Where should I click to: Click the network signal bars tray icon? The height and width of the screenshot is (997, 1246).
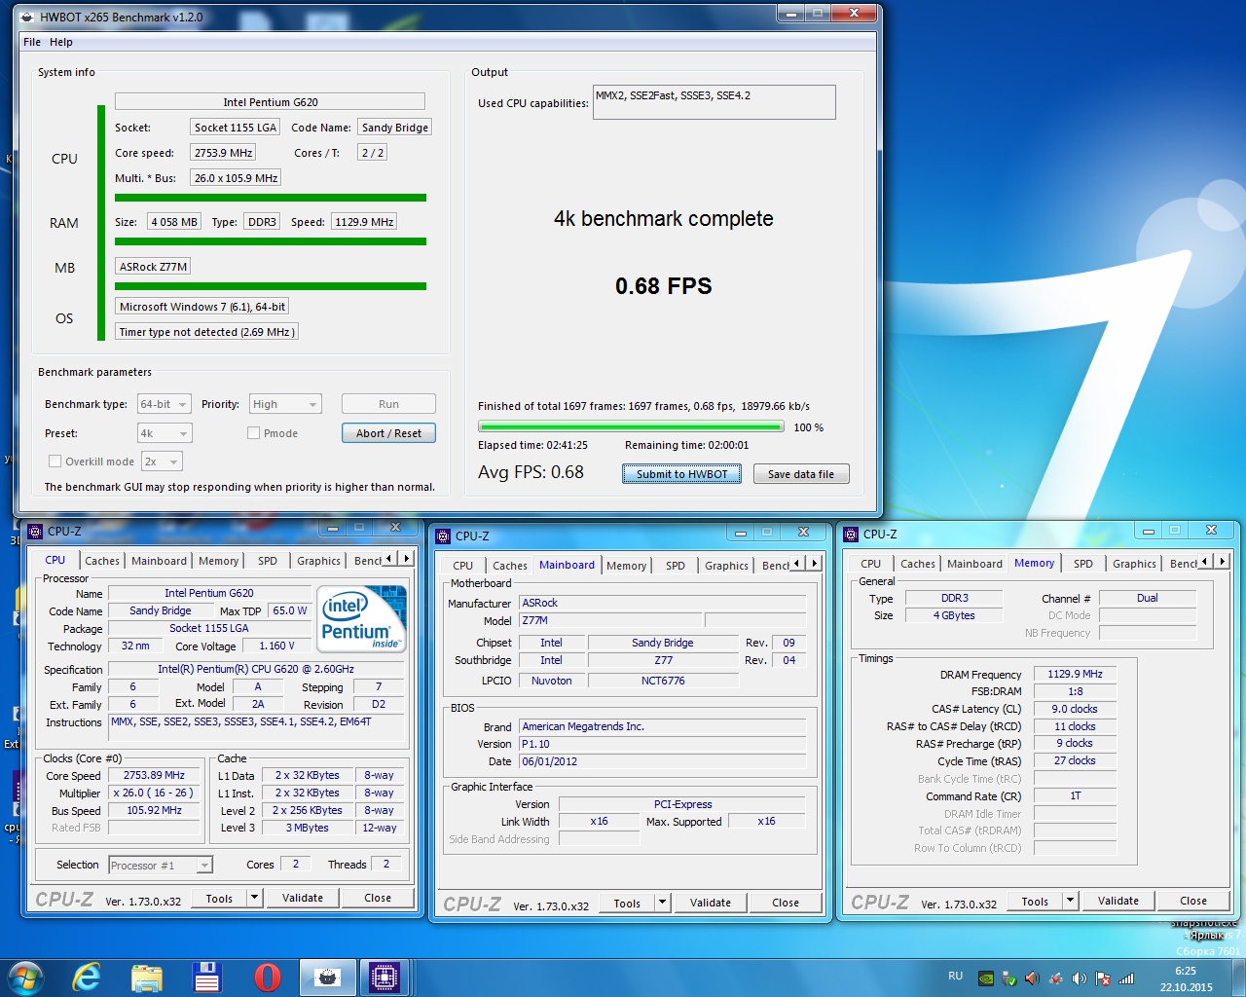[1126, 979]
